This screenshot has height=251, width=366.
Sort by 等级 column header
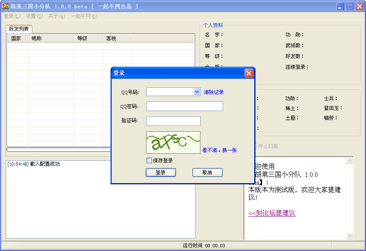pyautogui.click(x=88, y=38)
